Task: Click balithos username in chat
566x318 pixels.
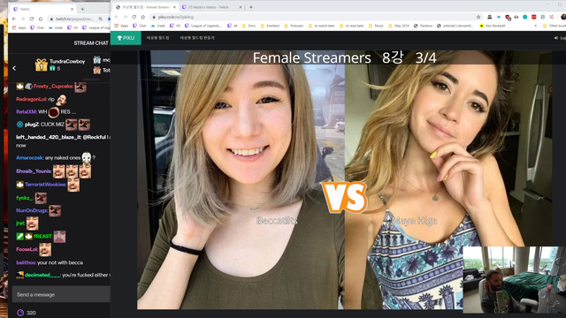Action: click(x=26, y=262)
